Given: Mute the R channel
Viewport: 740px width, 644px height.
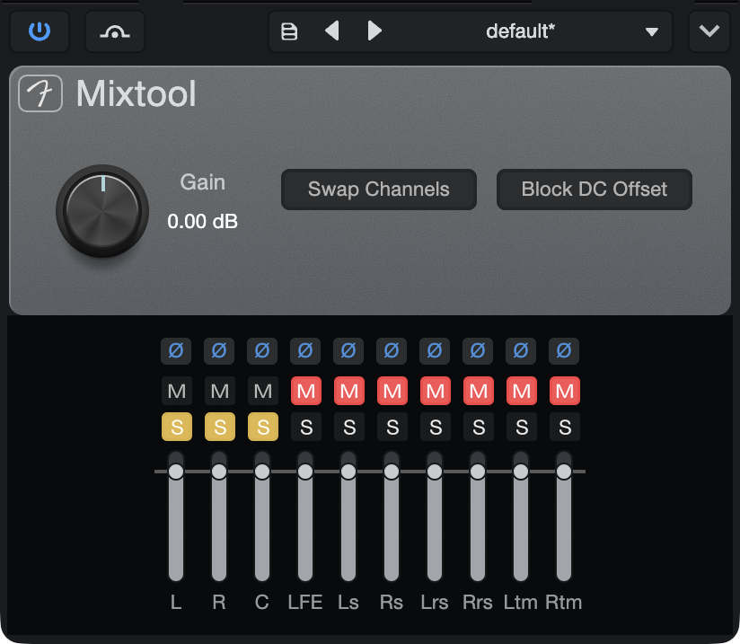Looking at the screenshot, I should 220,391.
